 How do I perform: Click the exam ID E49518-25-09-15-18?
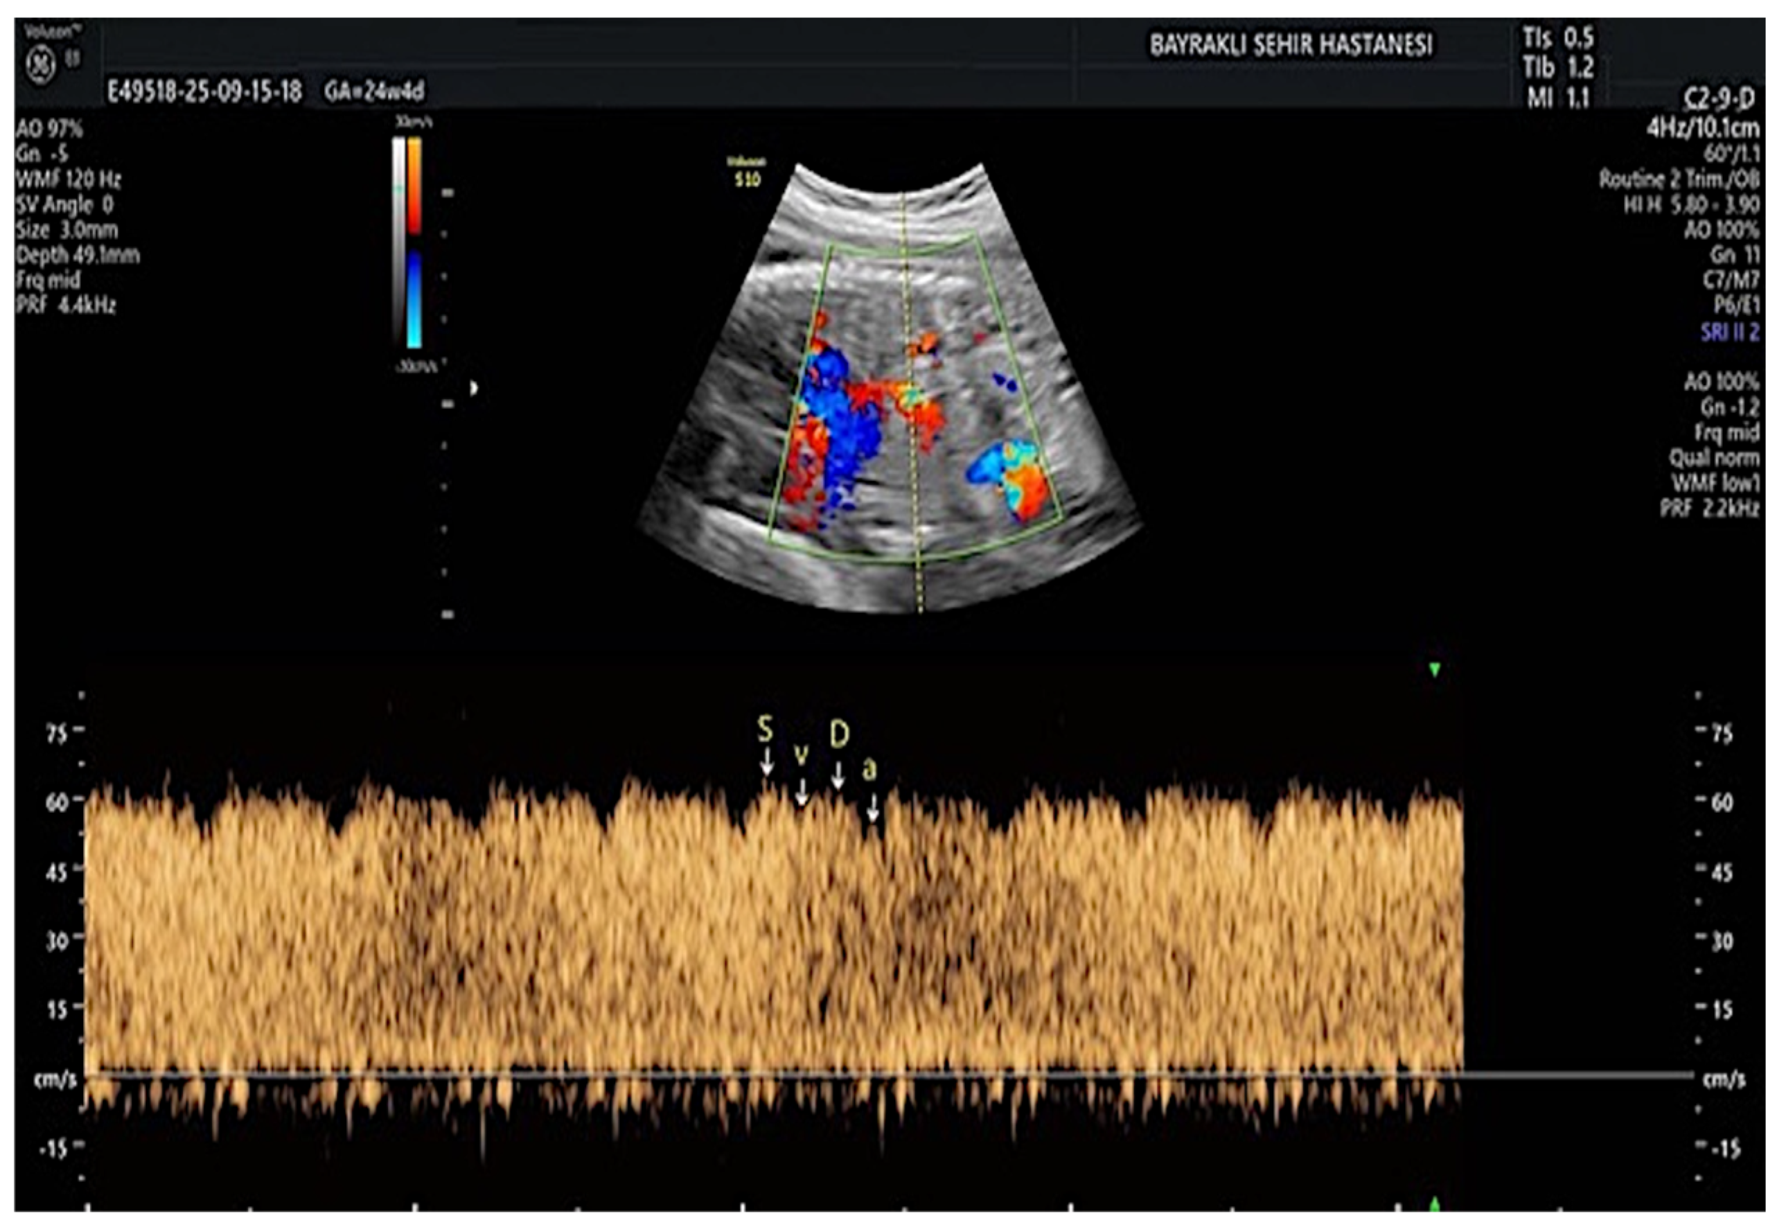(x=204, y=92)
